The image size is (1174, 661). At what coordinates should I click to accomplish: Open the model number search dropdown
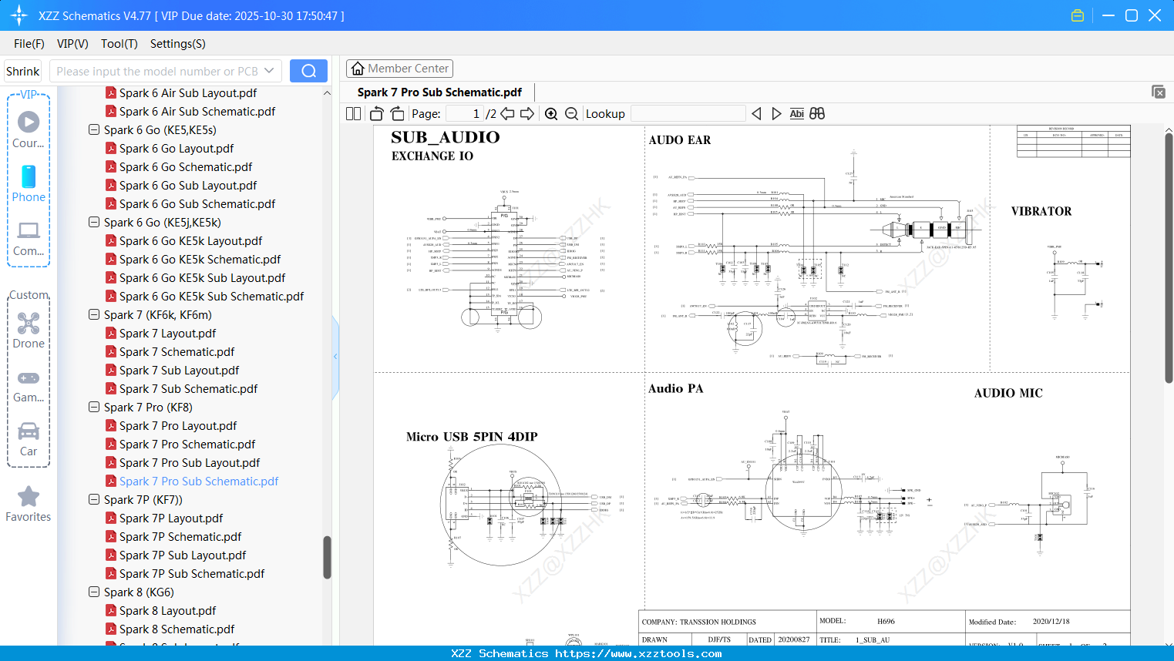tap(269, 70)
